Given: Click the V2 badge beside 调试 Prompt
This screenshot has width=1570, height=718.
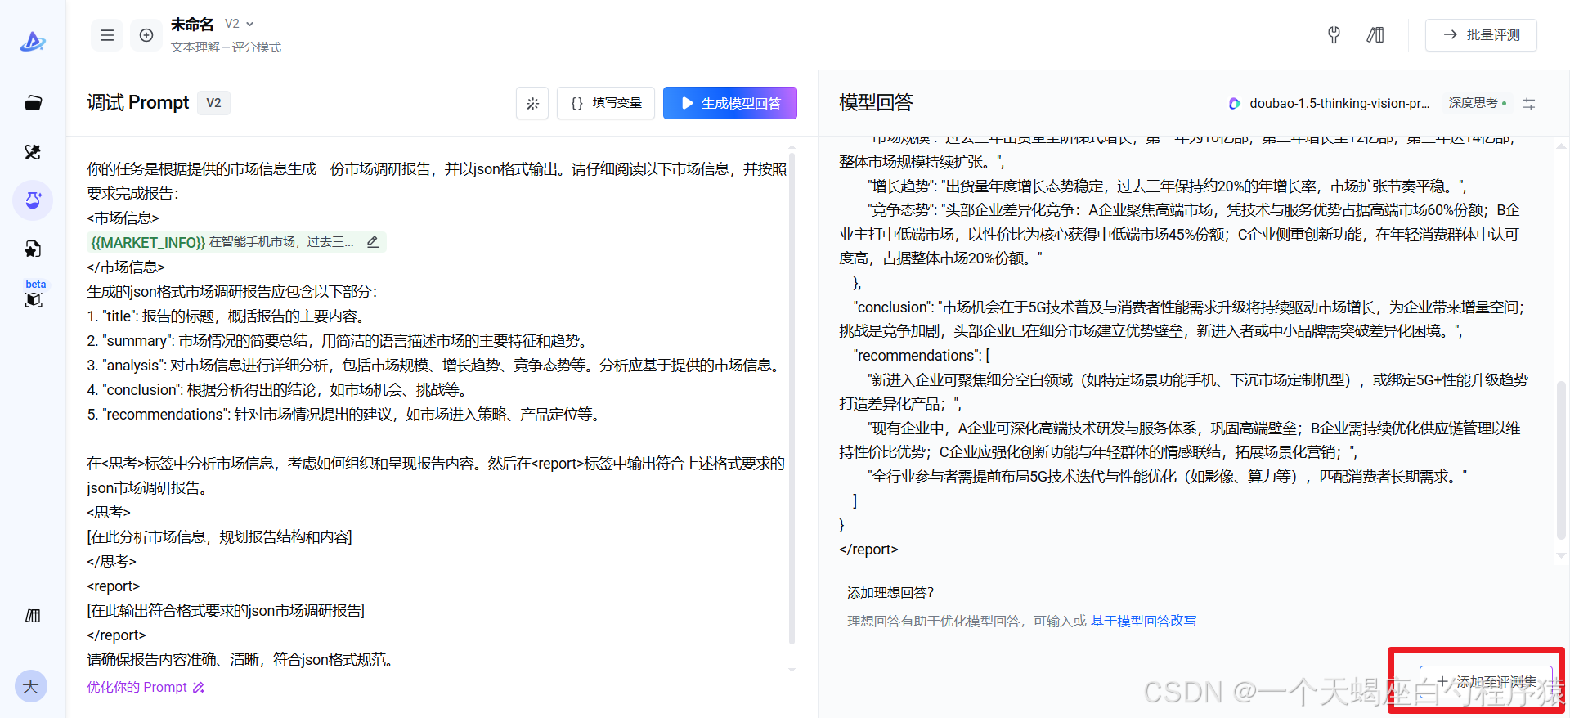Looking at the screenshot, I should [x=213, y=103].
